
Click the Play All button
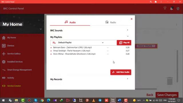(124, 43)
